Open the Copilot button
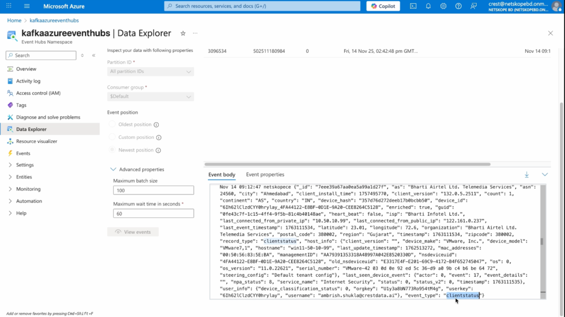 coord(383,6)
